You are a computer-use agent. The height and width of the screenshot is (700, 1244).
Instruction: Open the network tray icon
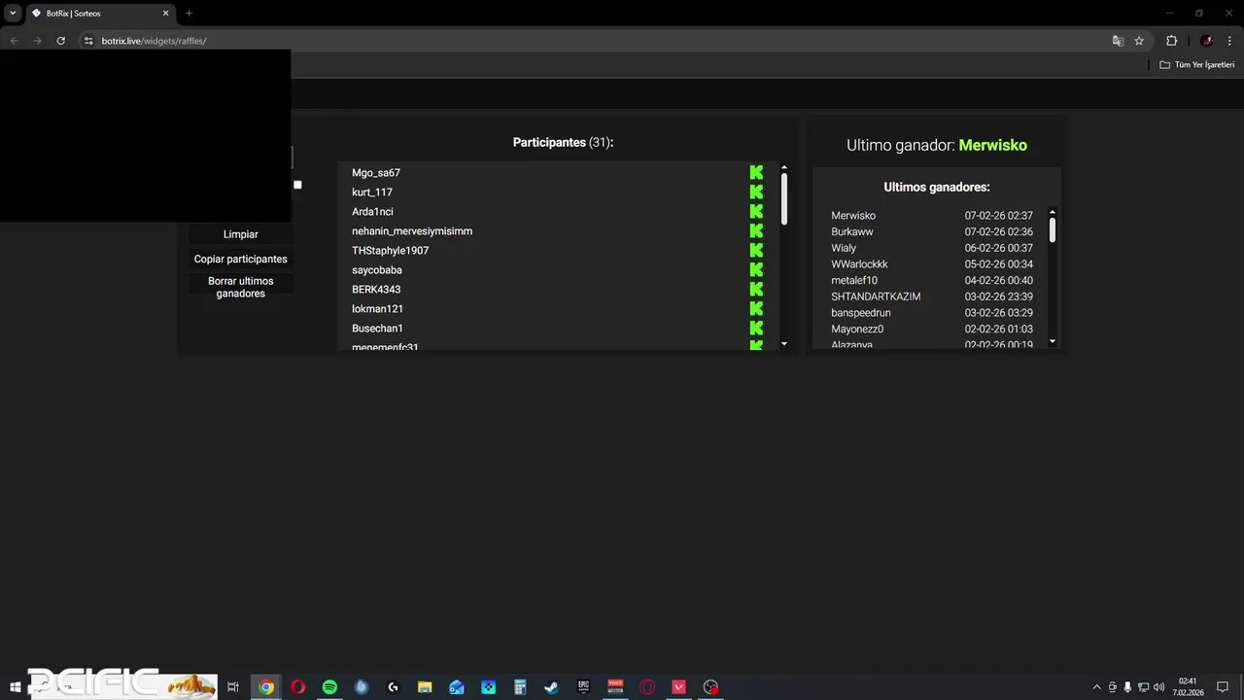pyautogui.click(x=1143, y=687)
